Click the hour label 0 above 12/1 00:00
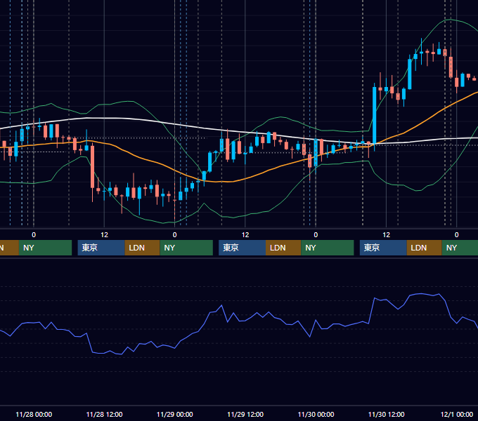Image resolution: width=478 pixels, height=421 pixels. pos(457,235)
